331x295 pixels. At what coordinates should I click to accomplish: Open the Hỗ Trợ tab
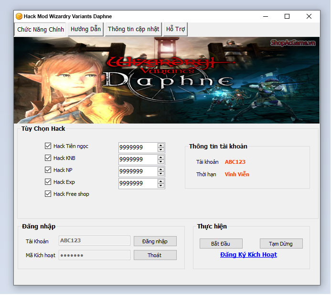175,29
